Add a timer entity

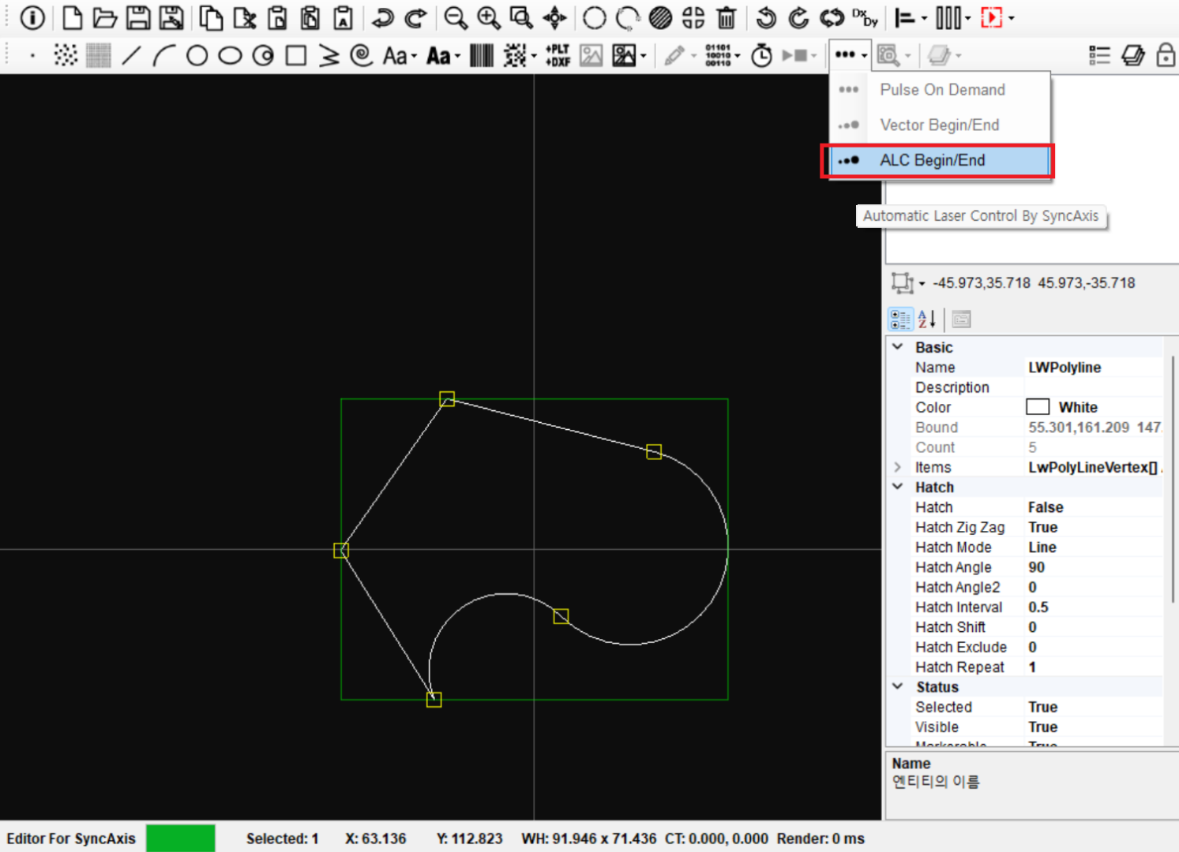click(761, 55)
